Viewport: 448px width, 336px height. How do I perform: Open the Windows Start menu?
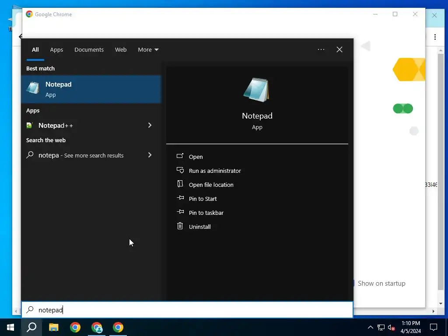(x=10, y=327)
